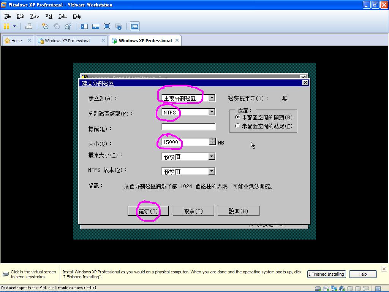Dismiss the install hint bar with X
Screen dimensions: 389x292
(384, 269)
